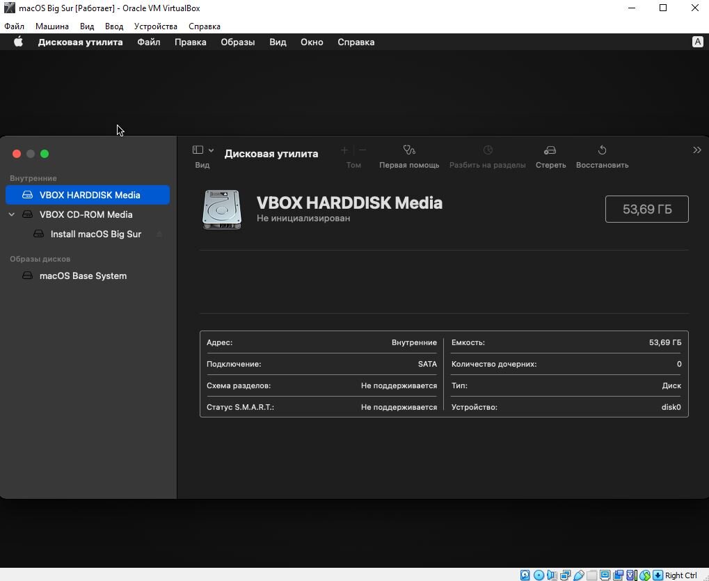Click the Restore (Восстановить) circular arrow icon
Viewport: 709px width, 581px height.
602,150
